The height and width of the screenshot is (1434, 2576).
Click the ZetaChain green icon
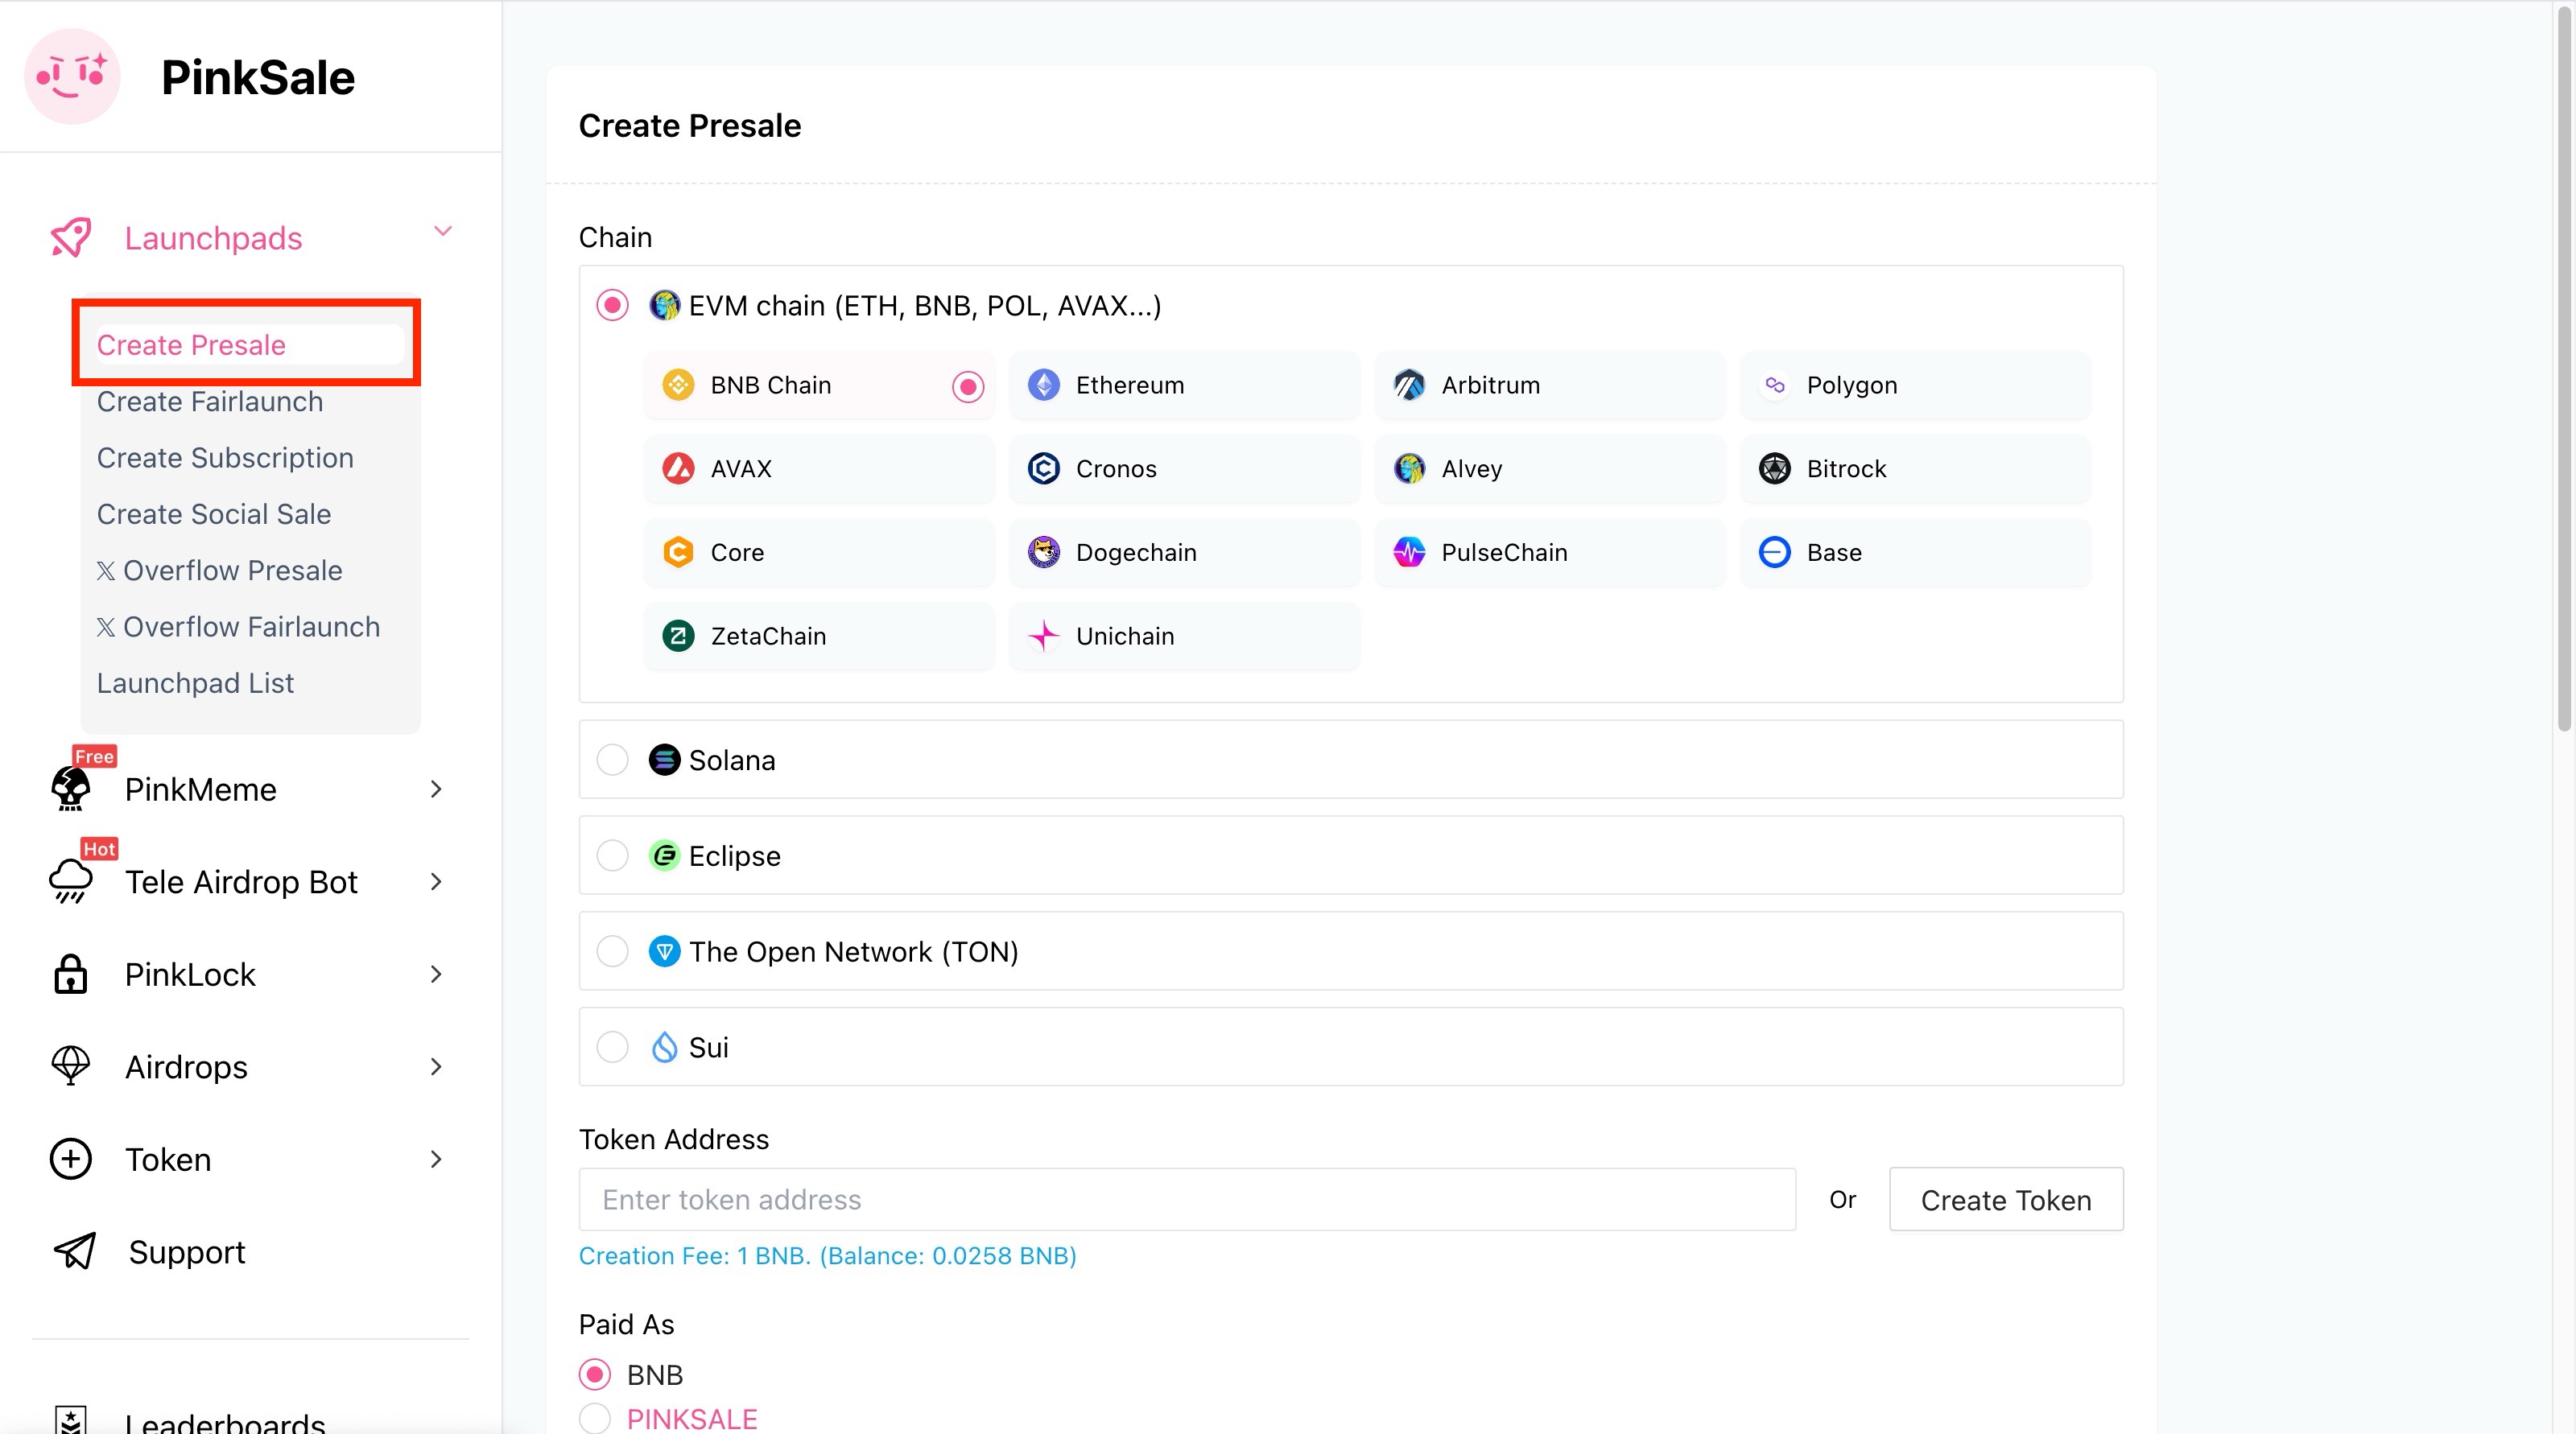(x=679, y=636)
